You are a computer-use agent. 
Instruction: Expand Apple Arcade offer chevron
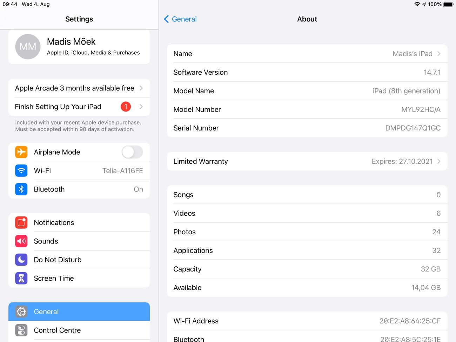141,88
